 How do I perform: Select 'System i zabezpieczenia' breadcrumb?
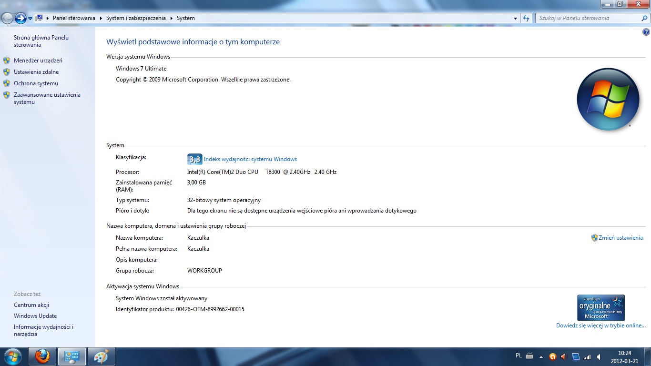pos(136,18)
